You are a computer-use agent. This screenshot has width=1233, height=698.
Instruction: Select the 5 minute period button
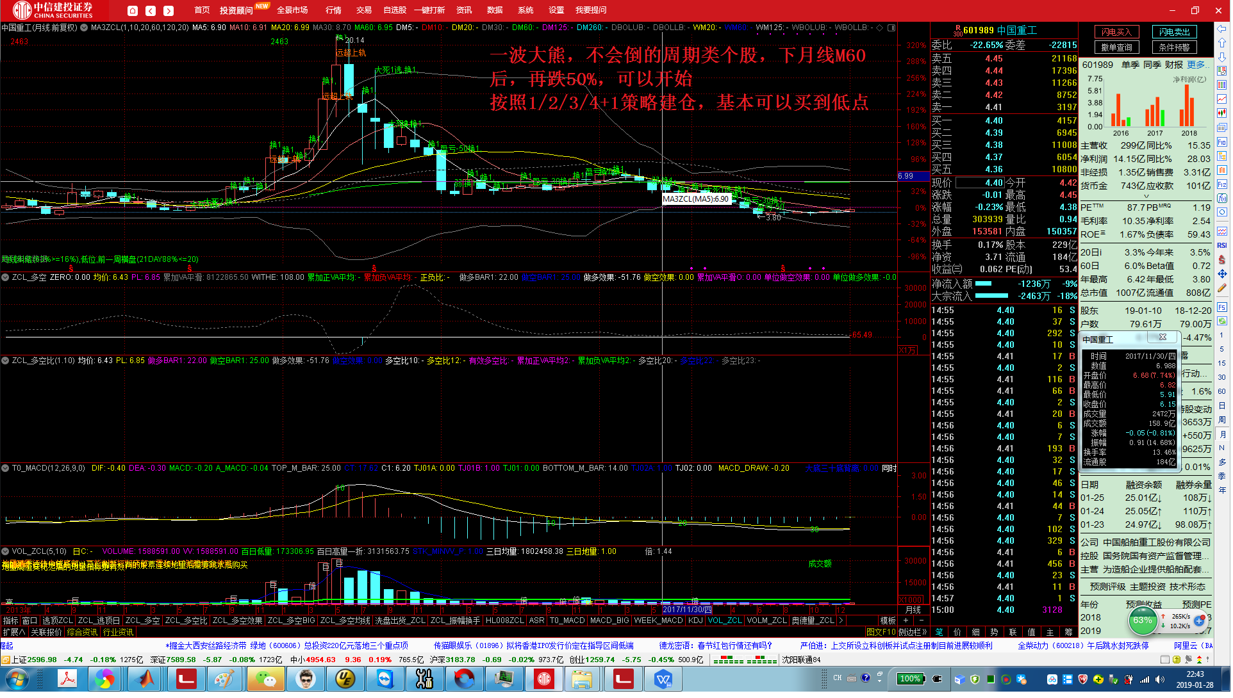(1222, 350)
